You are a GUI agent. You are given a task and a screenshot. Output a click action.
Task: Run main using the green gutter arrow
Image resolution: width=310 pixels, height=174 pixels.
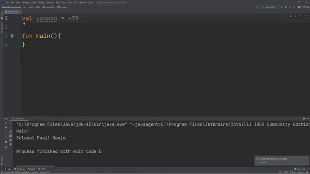pos(13,36)
